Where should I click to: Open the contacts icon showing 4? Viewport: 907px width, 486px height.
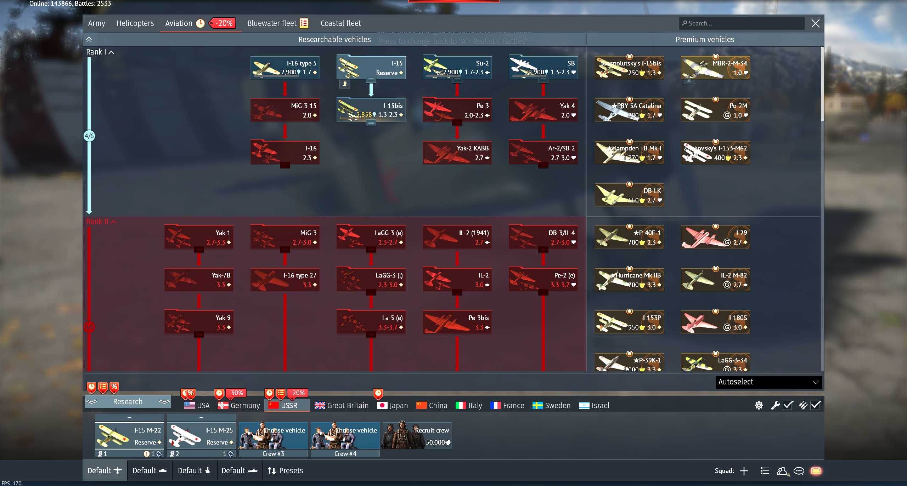[x=783, y=471]
